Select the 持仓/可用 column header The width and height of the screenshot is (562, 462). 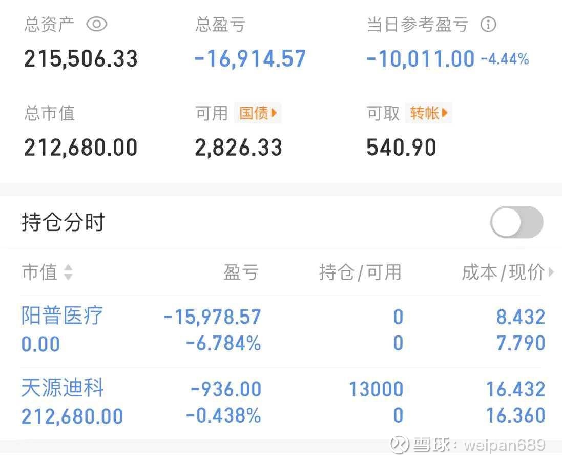coord(360,272)
